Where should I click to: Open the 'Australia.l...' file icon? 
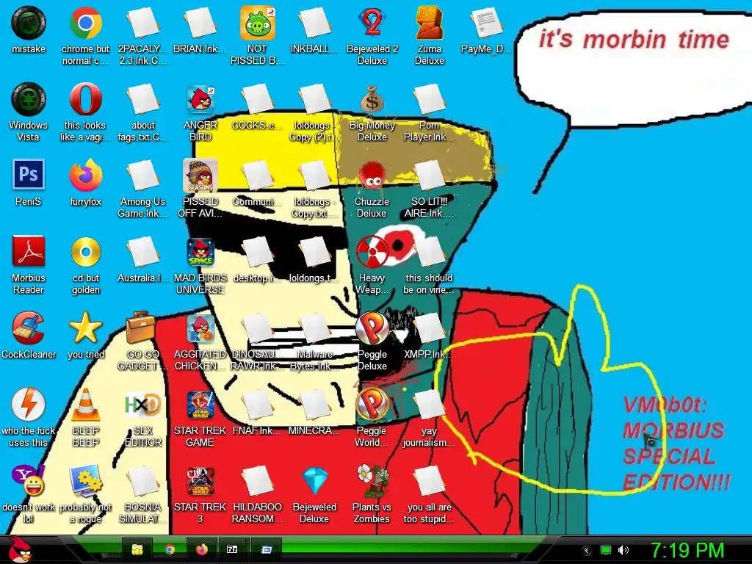pos(143,252)
